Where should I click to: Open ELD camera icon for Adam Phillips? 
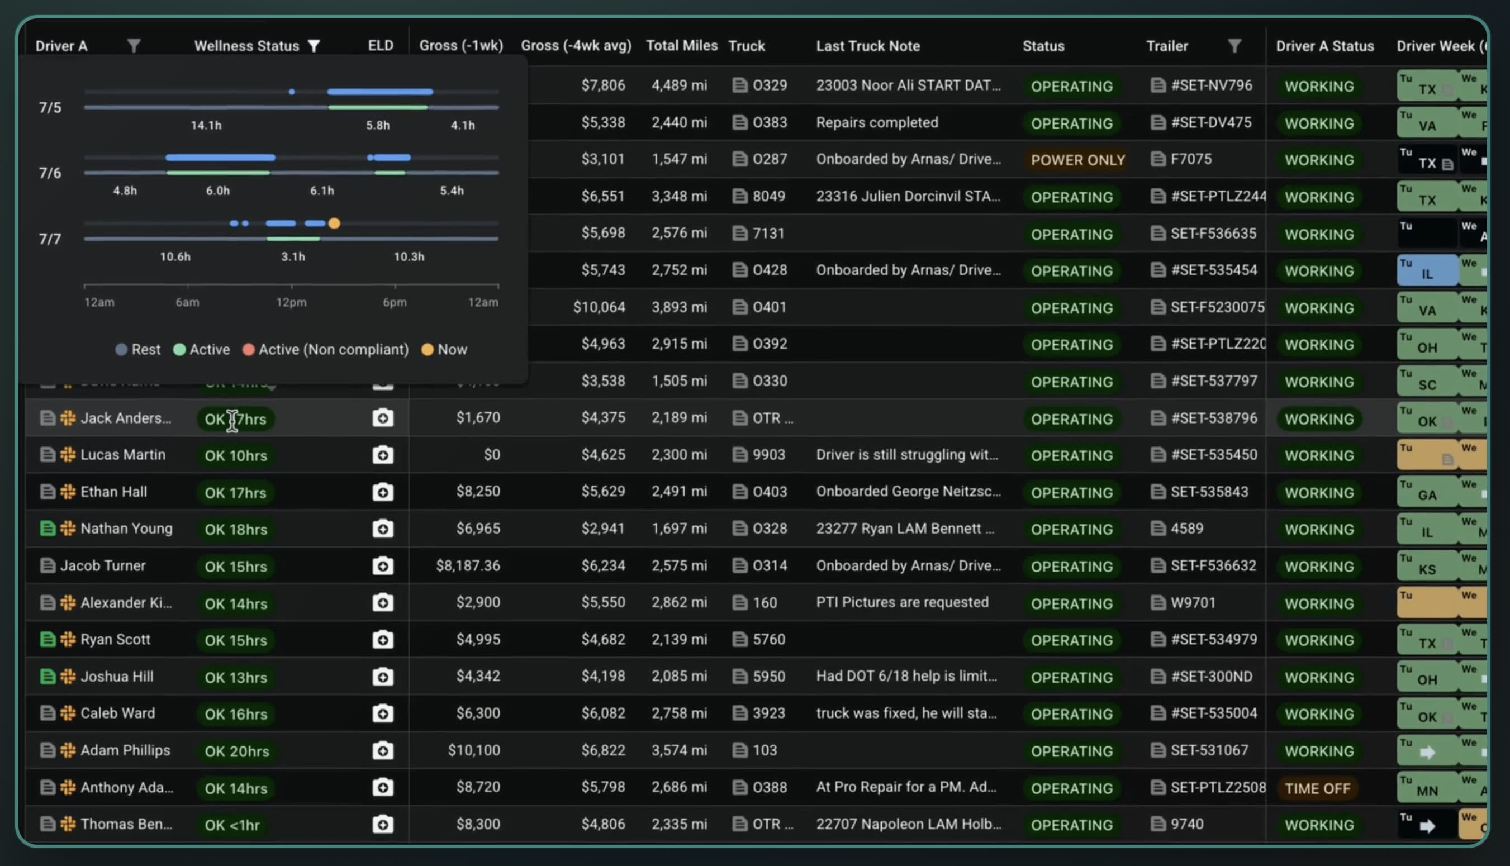[x=382, y=750]
